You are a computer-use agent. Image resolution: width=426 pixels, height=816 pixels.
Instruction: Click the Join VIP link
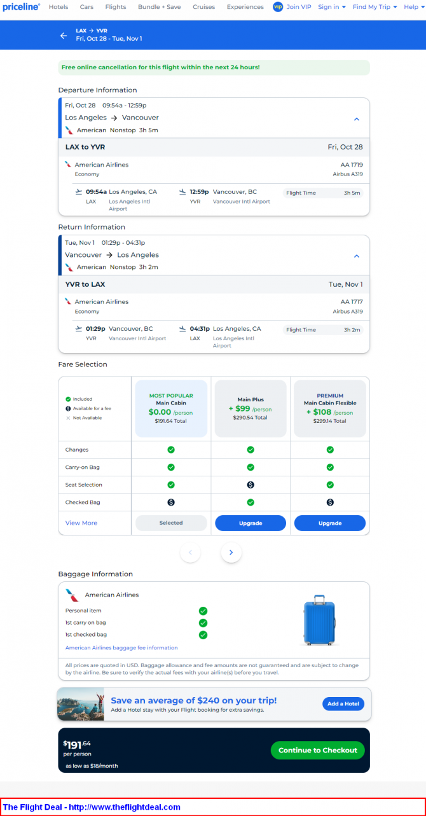(299, 7)
